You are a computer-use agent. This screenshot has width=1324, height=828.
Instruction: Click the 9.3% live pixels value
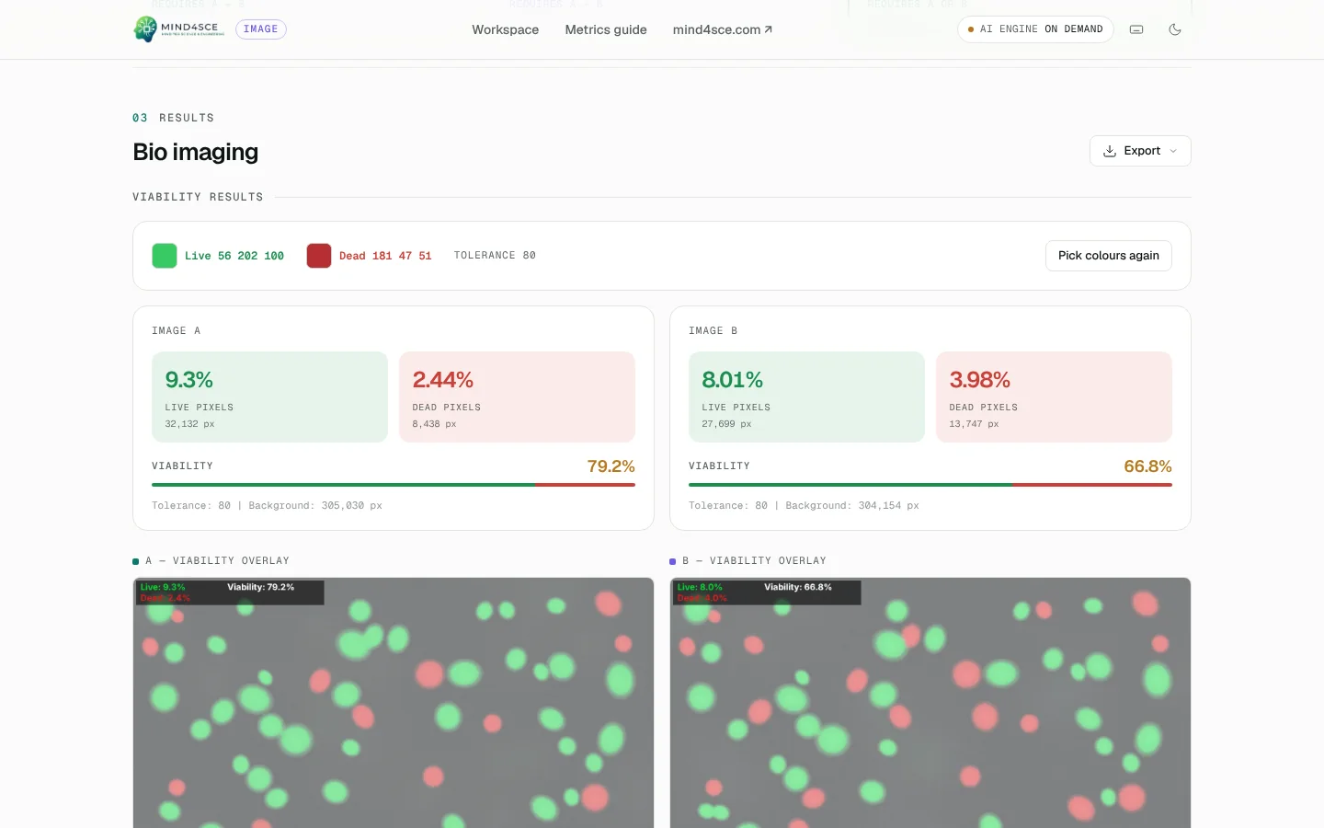click(189, 380)
